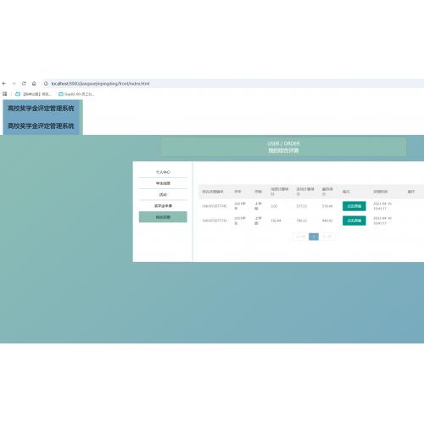Select the third sidebar menu item
Viewport: 424px width, 424px height.
coord(163,194)
